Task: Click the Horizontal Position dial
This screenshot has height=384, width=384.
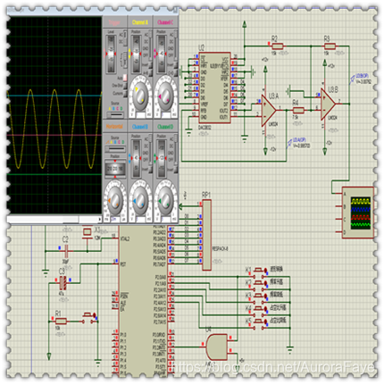Action: [115, 169]
